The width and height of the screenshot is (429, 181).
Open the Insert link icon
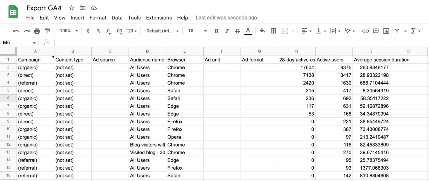(365, 31)
